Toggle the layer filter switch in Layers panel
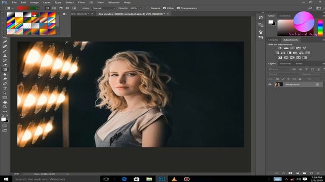Image resolution: width=325 pixels, height=182 pixels. [324, 69]
